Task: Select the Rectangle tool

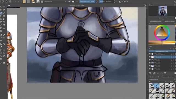Action: (1, 16)
